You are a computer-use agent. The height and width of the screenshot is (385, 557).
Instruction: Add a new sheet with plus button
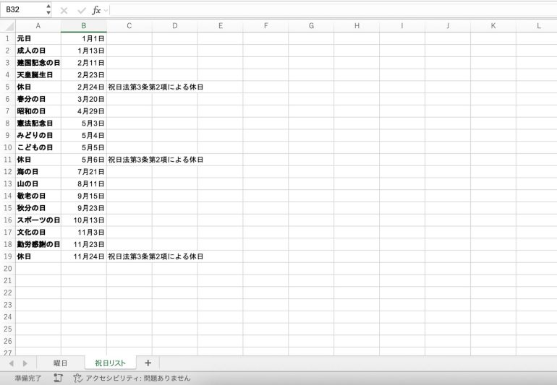[x=148, y=363]
